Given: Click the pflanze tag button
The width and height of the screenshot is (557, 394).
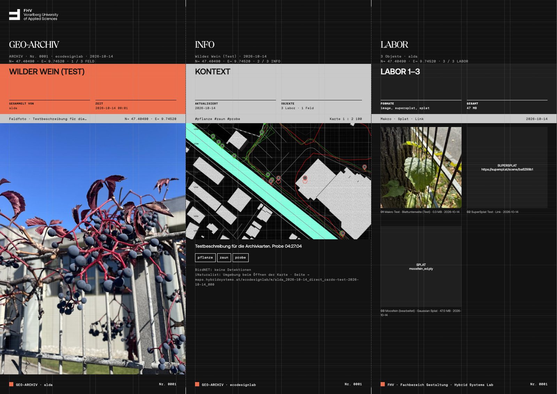Looking at the screenshot, I should [205, 257].
